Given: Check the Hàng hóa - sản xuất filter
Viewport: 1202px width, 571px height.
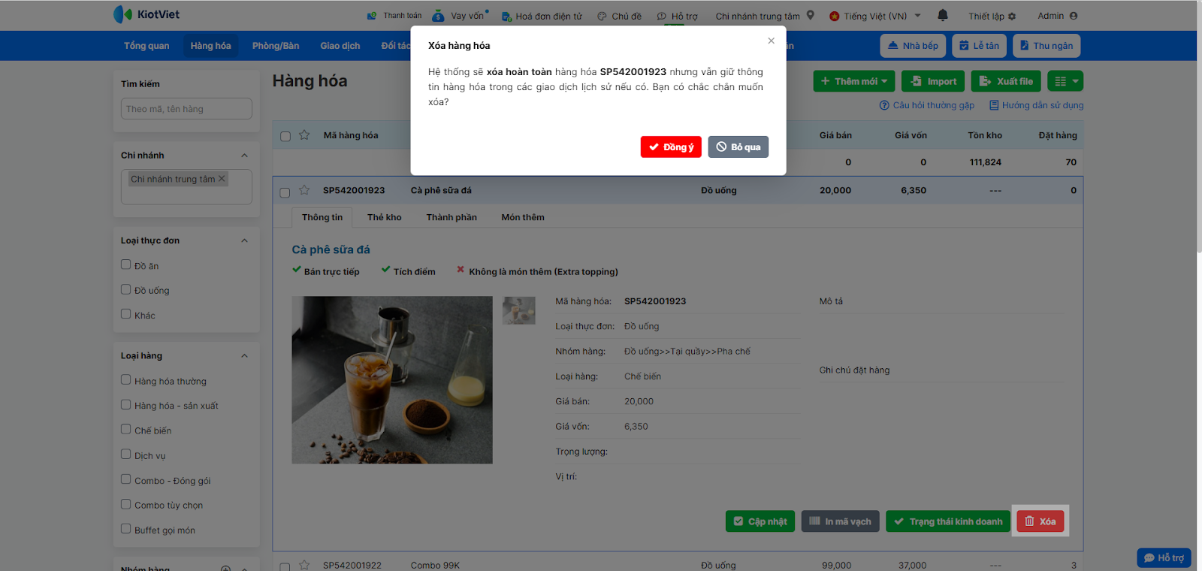Looking at the screenshot, I should tap(126, 405).
